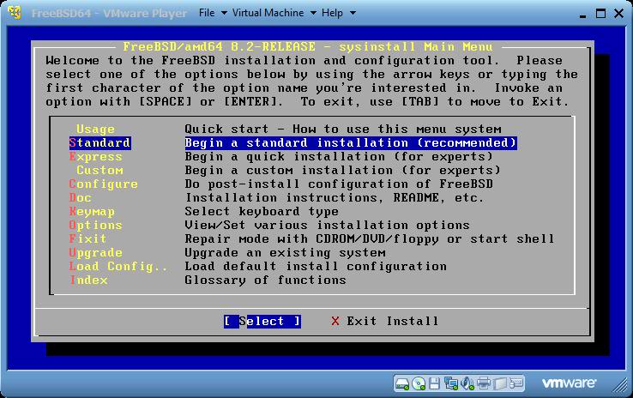The image size is (633, 398).
Task: Click the Virtual Machine dropdown arrow
Action: 313,14
